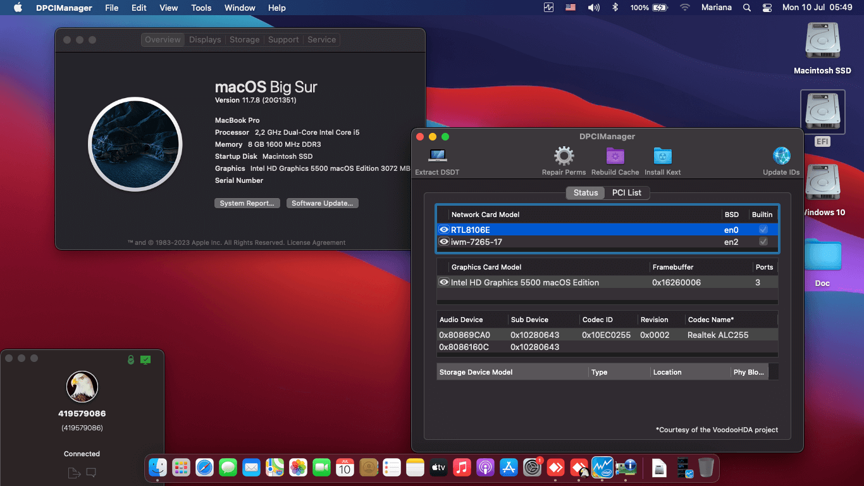Select the Status tab in DPCIManager
This screenshot has width=864, height=486.
point(586,192)
